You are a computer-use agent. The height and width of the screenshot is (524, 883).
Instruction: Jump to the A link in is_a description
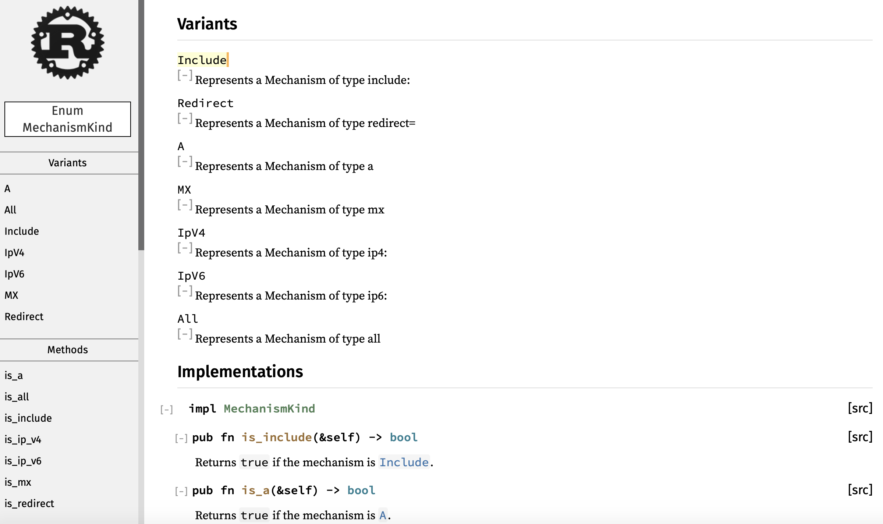point(383,515)
